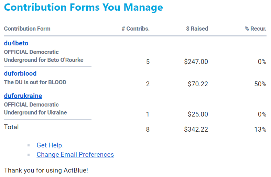Click the % Recur. column header
The width and height of the screenshot is (271, 177).
(256, 29)
